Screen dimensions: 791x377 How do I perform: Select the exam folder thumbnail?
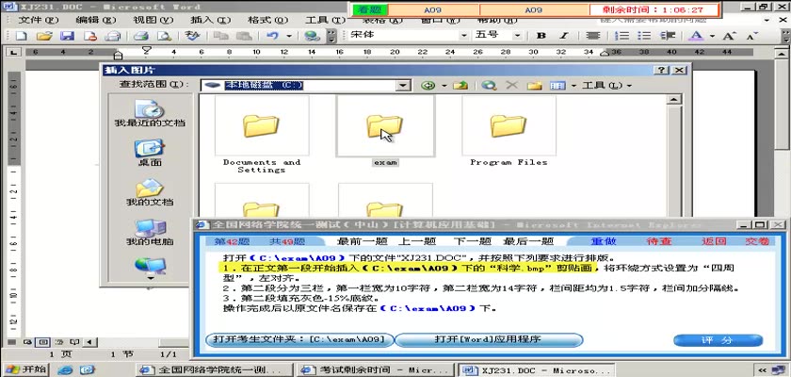pyautogui.click(x=385, y=126)
